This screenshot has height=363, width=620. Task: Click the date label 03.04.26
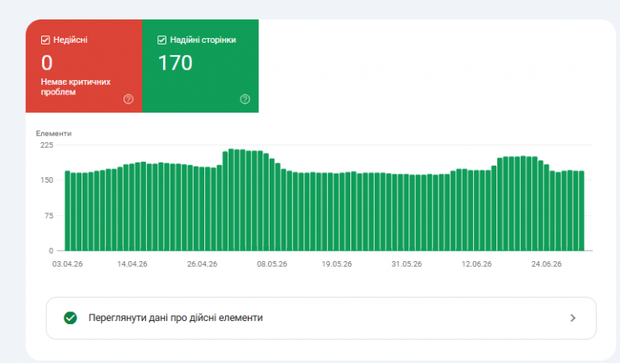[x=67, y=264]
